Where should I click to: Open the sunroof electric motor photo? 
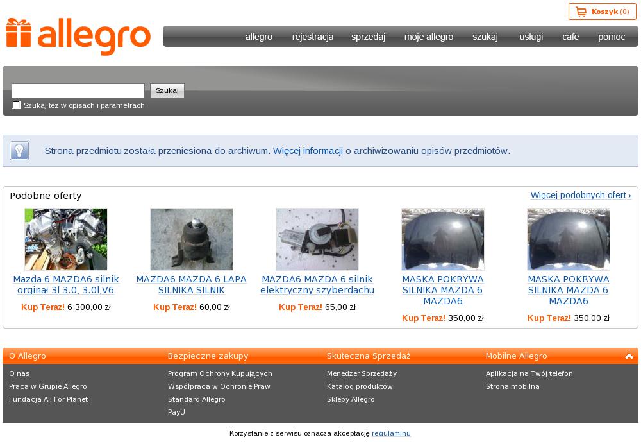point(317,239)
